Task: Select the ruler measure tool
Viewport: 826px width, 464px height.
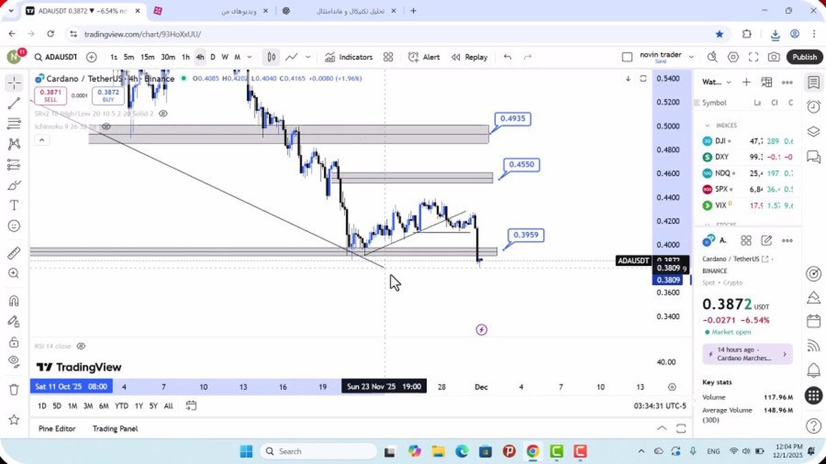Action: tap(14, 253)
